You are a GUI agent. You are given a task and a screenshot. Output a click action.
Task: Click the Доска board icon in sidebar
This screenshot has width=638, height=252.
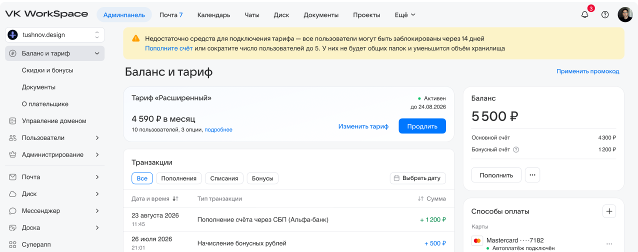(13, 228)
